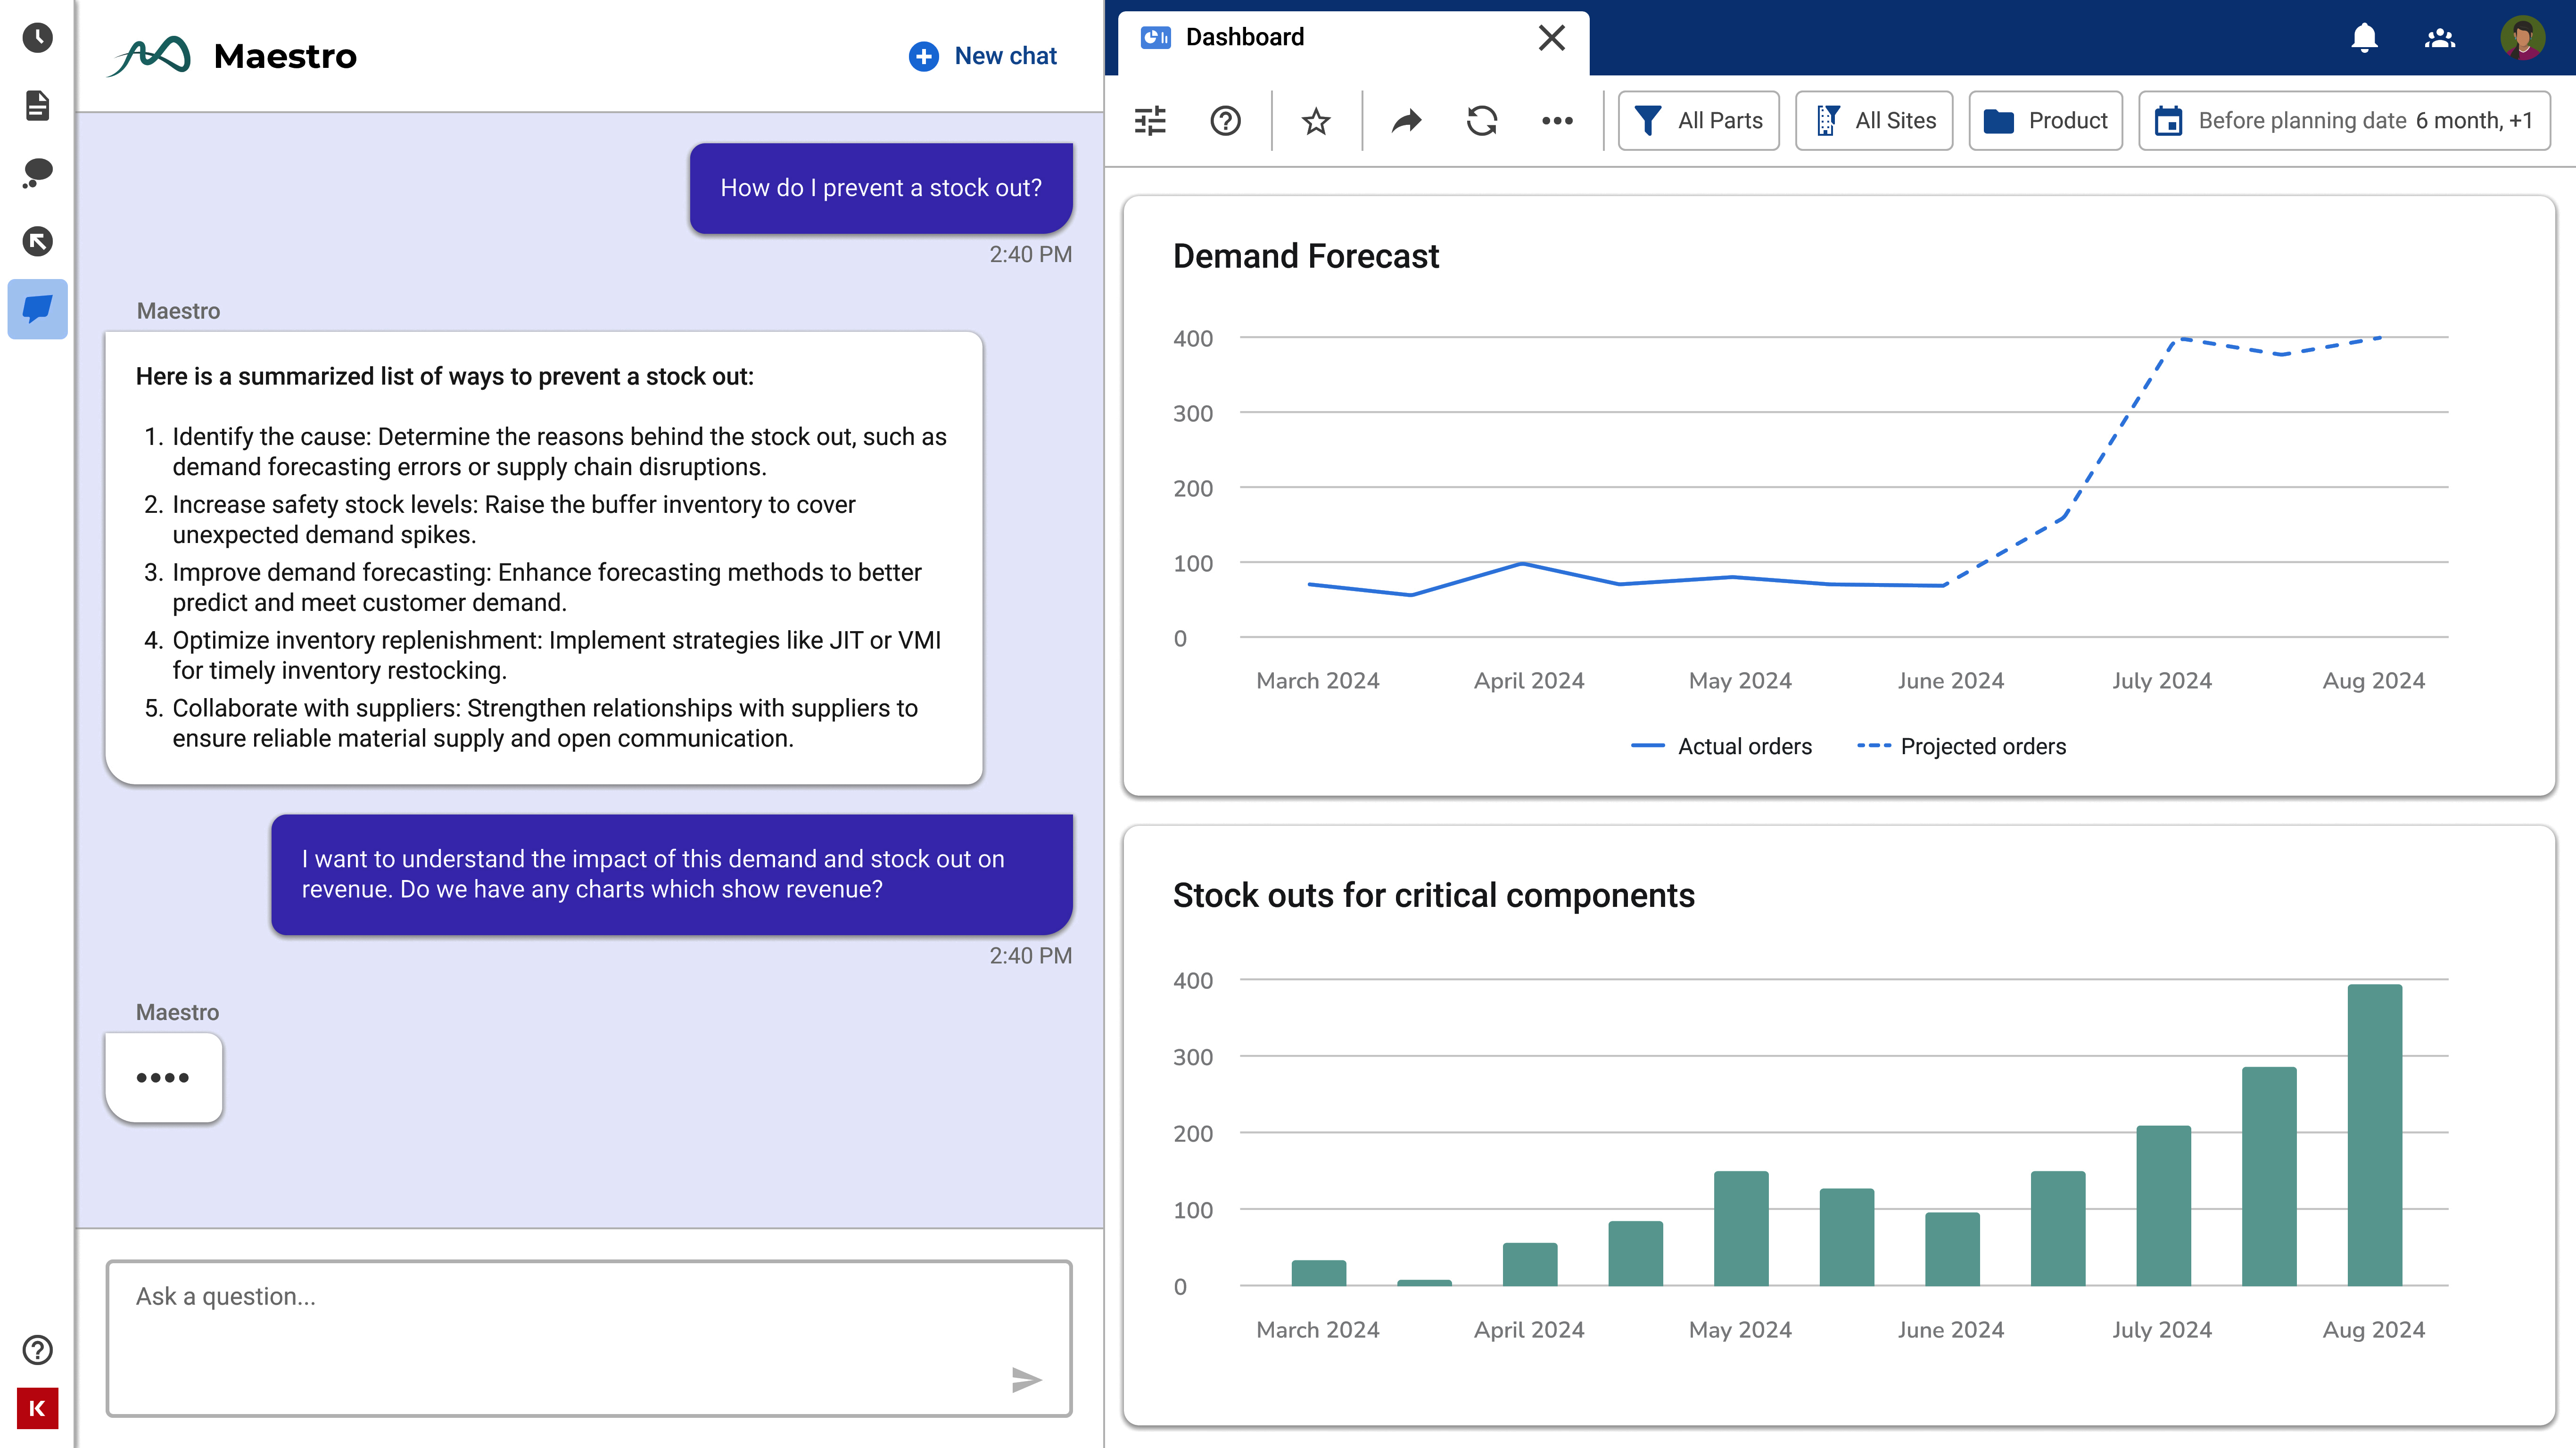Image resolution: width=2576 pixels, height=1448 pixels.
Task: Click the diagonal arrow icon in the sidebar
Action: 37,242
